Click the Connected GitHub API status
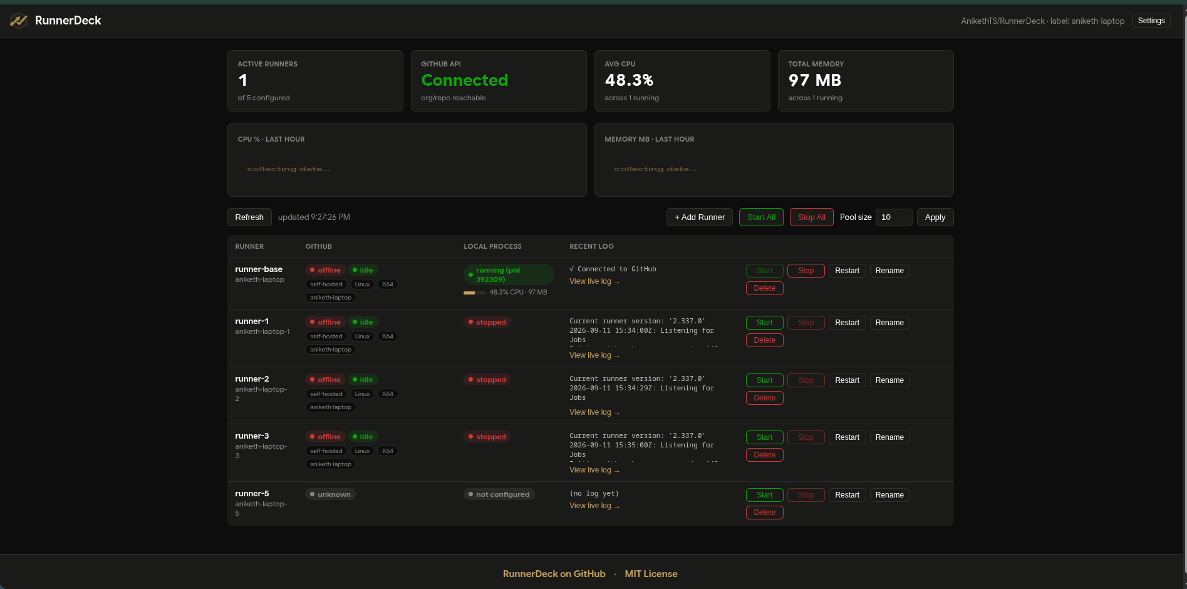This screenshot has width=1187, height=589. (465, 80)
